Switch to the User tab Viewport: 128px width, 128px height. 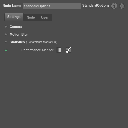point(45,17)
